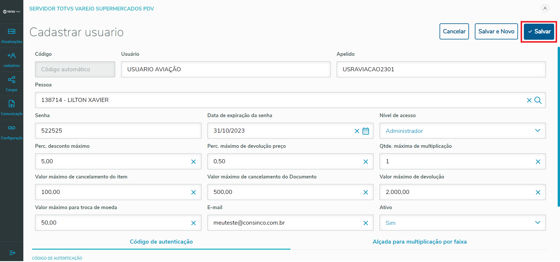The width and height of the screenshot is (560, 262).
Task: Open Cargas in the sidebar
Action: 12,84
